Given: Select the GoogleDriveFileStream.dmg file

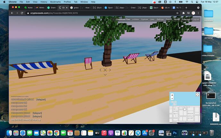Looking at the screenshot, I should [208, 78].
